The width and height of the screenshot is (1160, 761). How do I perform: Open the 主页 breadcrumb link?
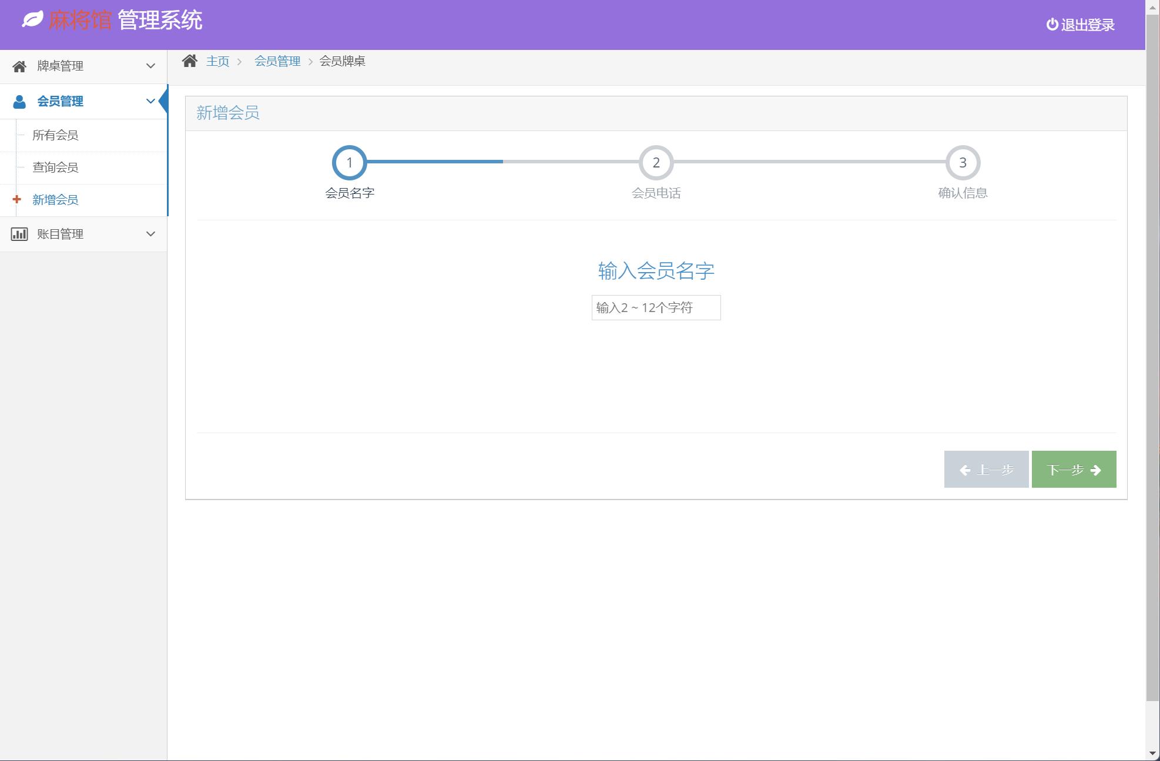217,61
